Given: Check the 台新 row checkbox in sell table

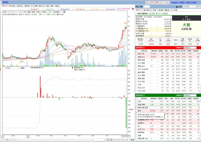Looking at the screenshot, I should click(x=136, y=101).
